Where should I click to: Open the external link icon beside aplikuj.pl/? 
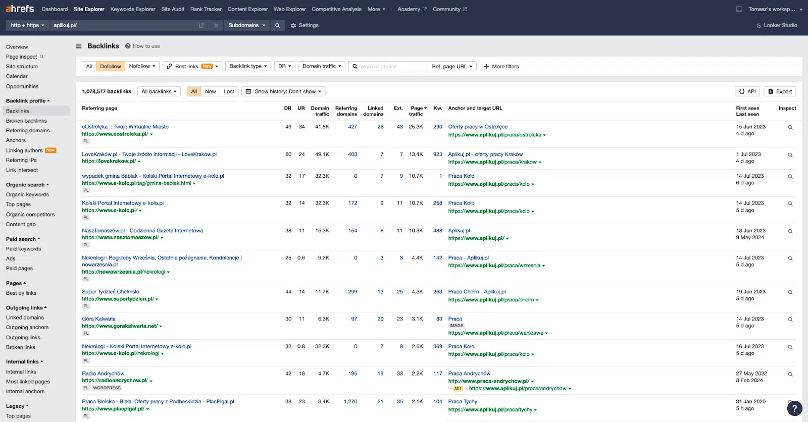tap(201, 25)
